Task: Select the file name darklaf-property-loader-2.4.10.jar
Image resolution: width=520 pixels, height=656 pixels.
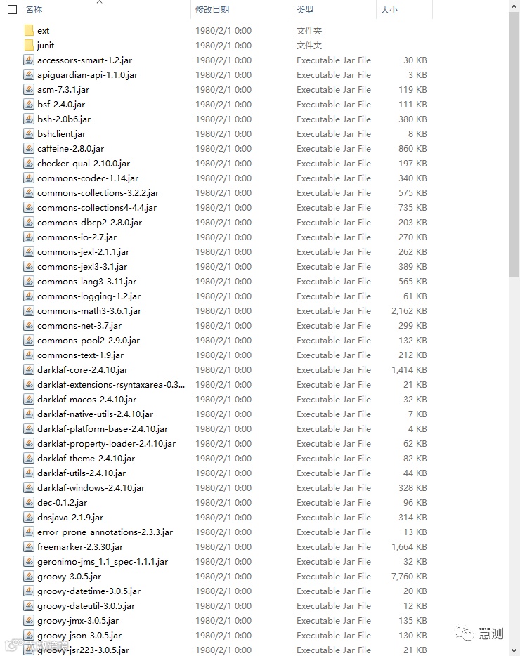Action: (107, 443)
